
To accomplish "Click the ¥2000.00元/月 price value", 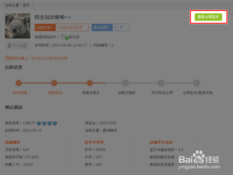I will click(x=69, y=28).
